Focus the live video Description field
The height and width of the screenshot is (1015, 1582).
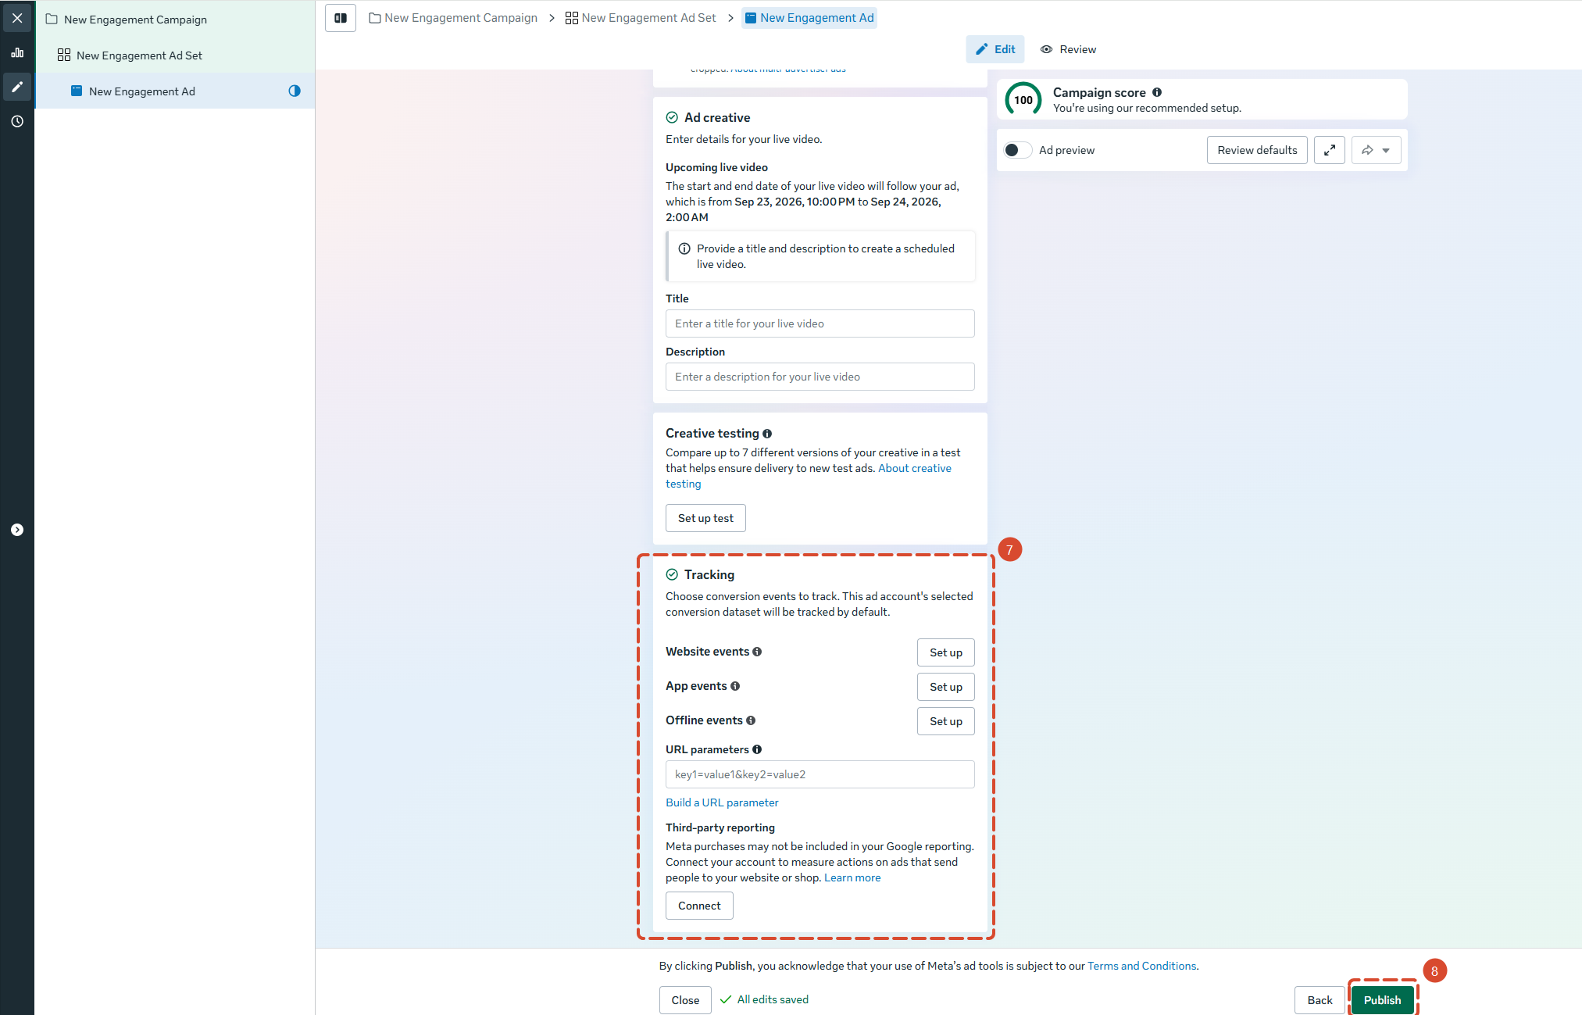point(820,377)
